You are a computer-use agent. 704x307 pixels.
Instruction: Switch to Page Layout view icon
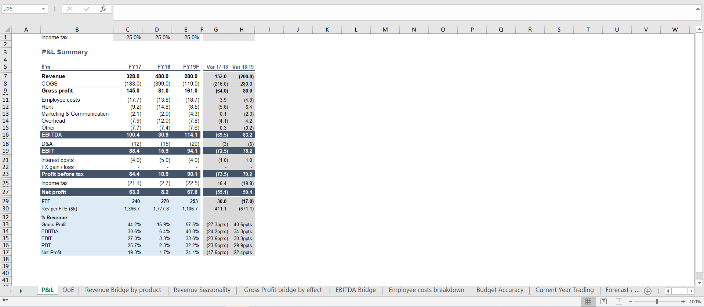(x=604, y=301)
